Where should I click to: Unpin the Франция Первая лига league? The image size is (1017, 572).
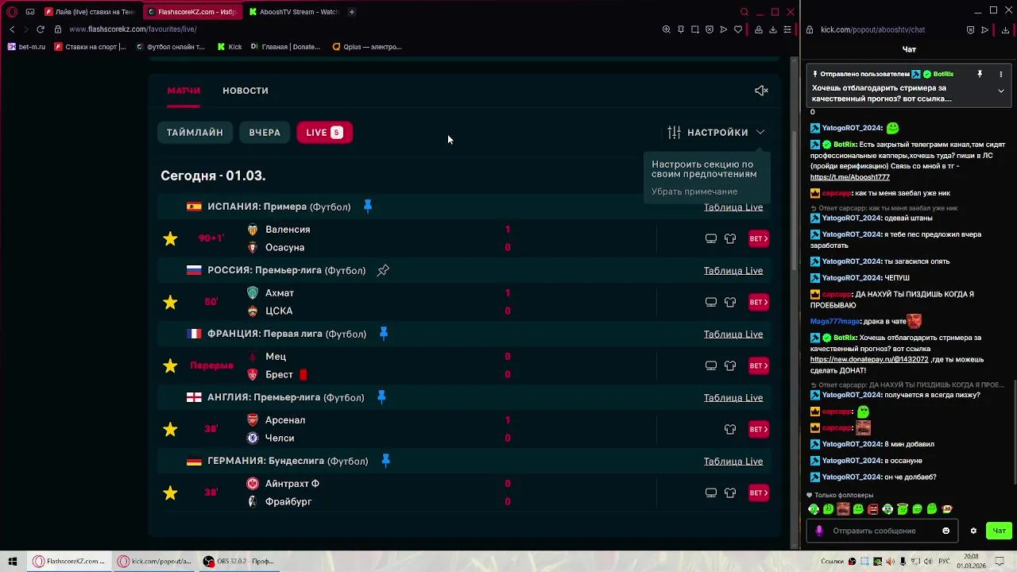(384, 334)
